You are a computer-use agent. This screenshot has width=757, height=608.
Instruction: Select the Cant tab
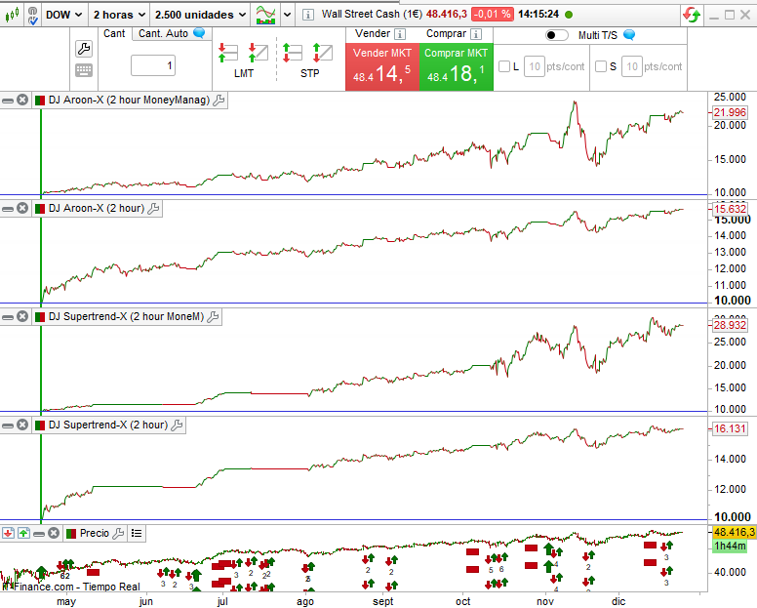point(114,33)
